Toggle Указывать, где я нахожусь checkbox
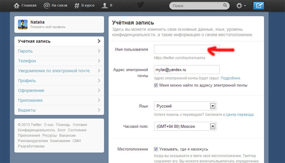This screenshot has height=163, width=285. [156, 149]
